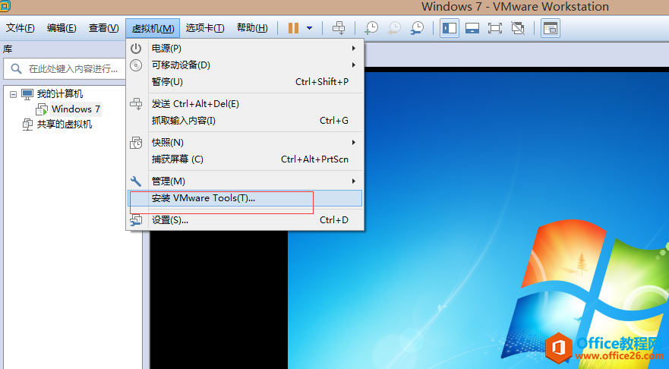This screenshot has width=669, height=369.
Task: Expand the 电源(P) submenu
Action: (245, 49)
